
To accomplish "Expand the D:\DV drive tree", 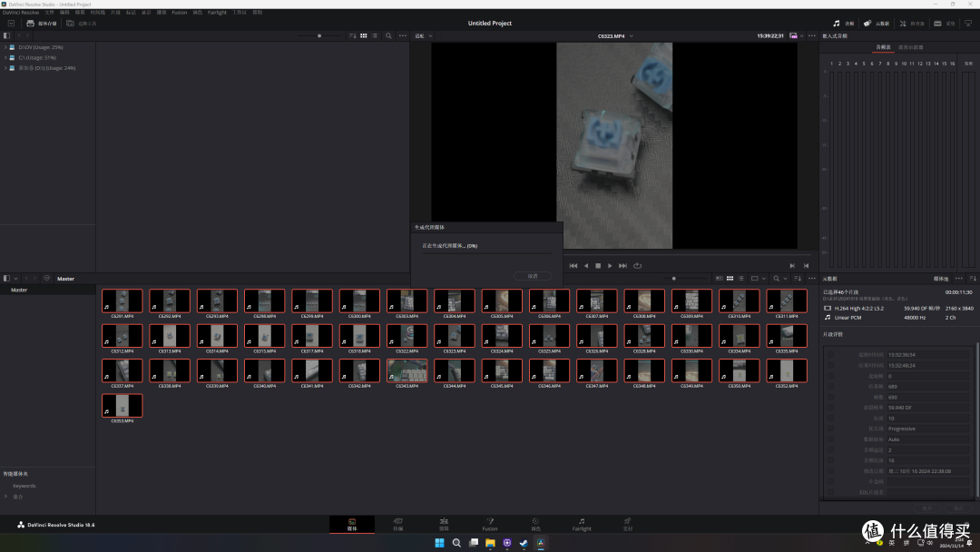I will (5, 47).
